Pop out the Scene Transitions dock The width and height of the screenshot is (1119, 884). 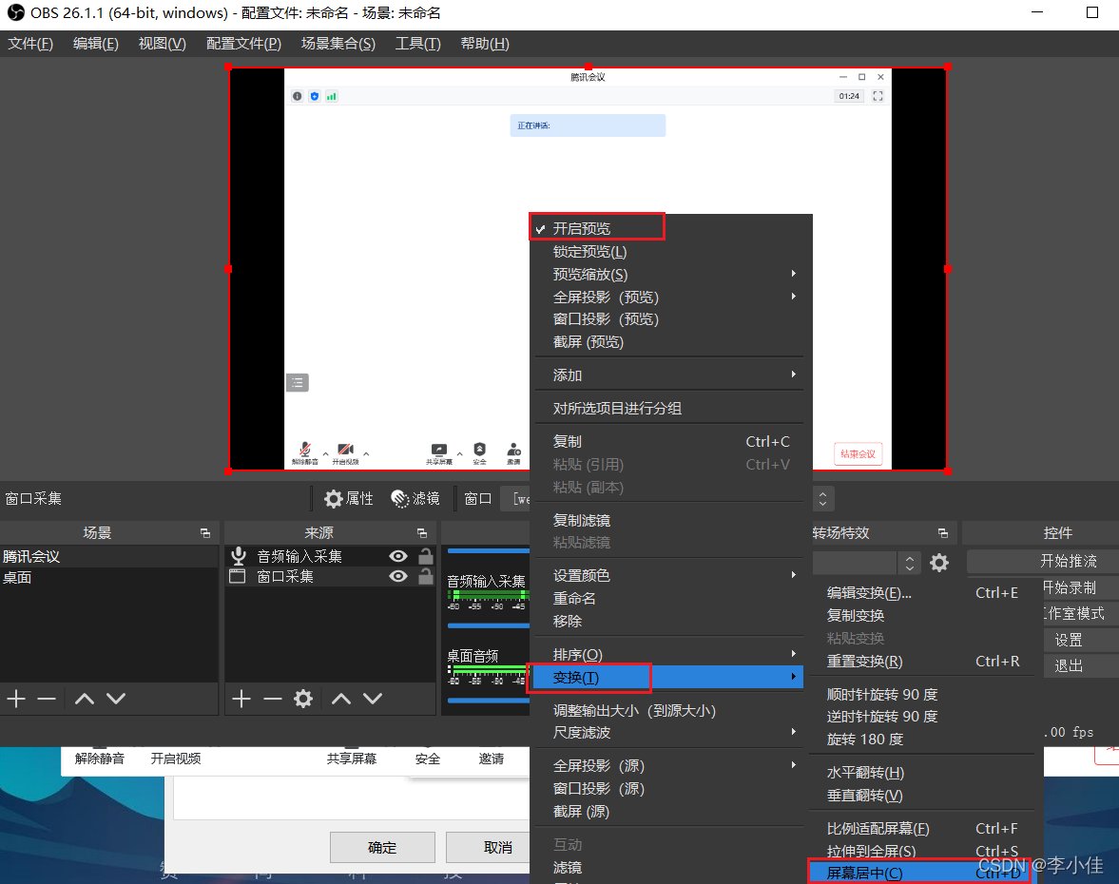coord(943,533)
